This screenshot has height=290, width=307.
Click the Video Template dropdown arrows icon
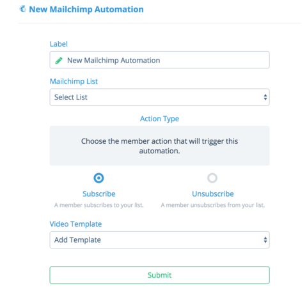pos(265,240)
